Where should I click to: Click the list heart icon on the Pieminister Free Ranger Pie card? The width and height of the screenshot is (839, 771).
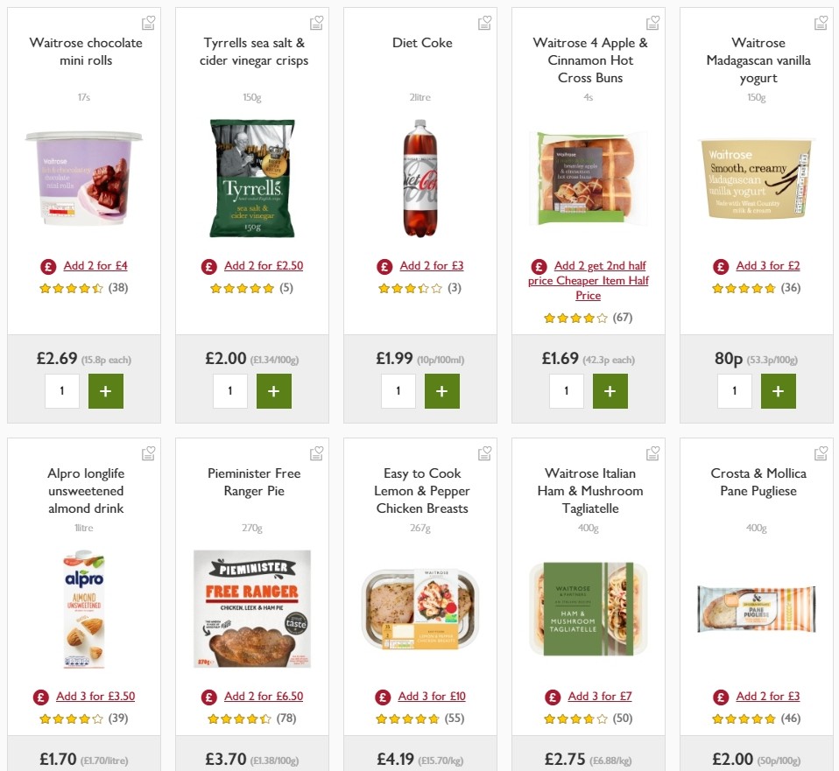click(316, 452)
